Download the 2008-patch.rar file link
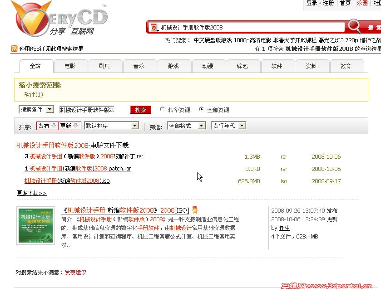Screen dimensions: 381x292 (78, 169)
